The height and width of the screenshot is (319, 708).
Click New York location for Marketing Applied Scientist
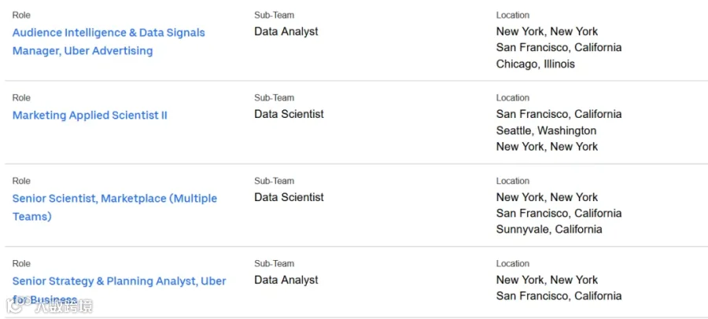547,147
